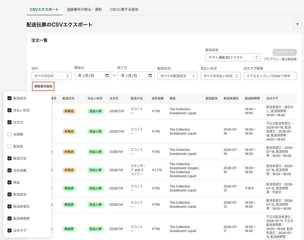This screenshot has height=240, width=304.
Task: Uncheck the 配送設定 column checkbox
Action: pos(10,194)
